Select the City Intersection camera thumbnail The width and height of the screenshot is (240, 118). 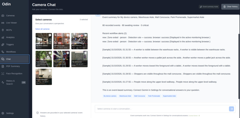coord(80,59)
